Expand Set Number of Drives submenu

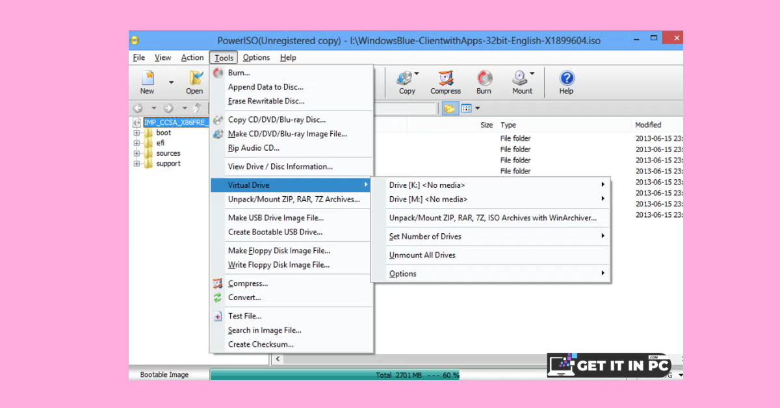click(491, 236)
